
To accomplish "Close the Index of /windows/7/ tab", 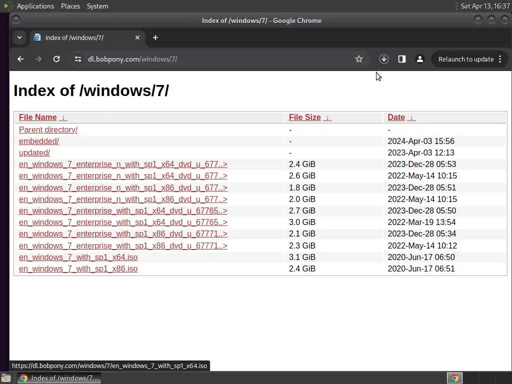I will point(137,37).
